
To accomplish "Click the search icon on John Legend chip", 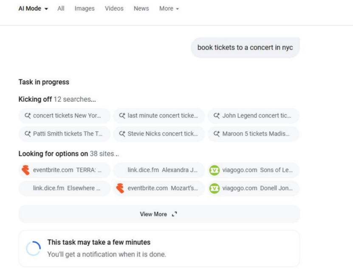I will (217, 116).
